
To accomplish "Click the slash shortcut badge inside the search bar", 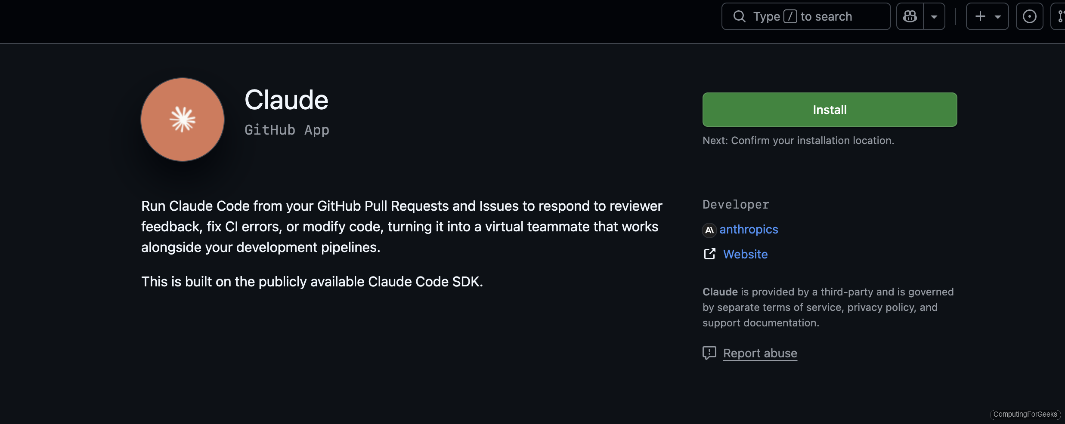I will click(791, 16).
